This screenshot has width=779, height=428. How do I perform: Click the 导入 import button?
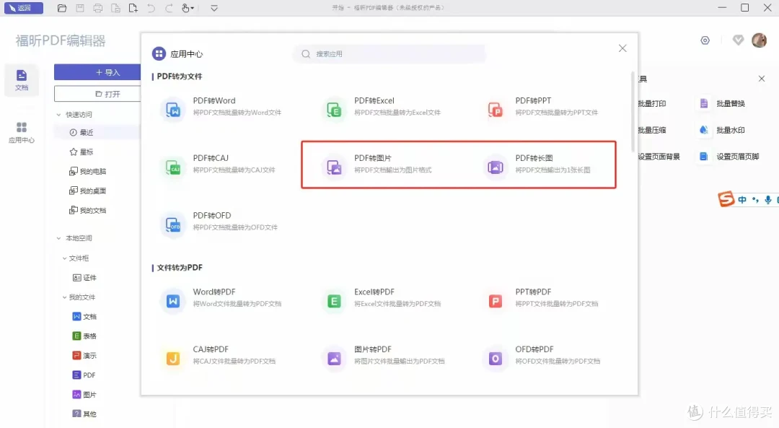(x=97, y=73)
